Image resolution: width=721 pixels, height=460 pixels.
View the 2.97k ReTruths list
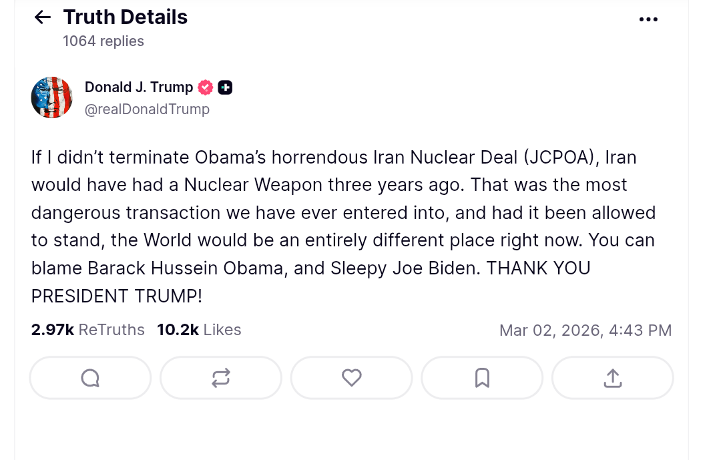[88, 330]
